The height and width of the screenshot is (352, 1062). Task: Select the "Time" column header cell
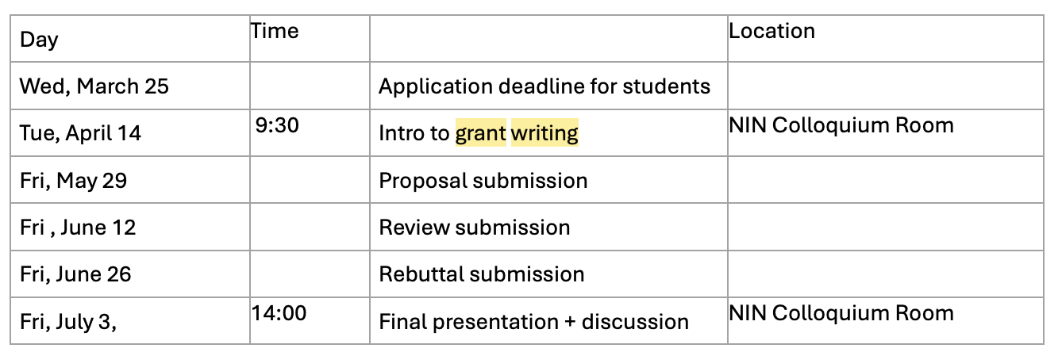point(275,31)
